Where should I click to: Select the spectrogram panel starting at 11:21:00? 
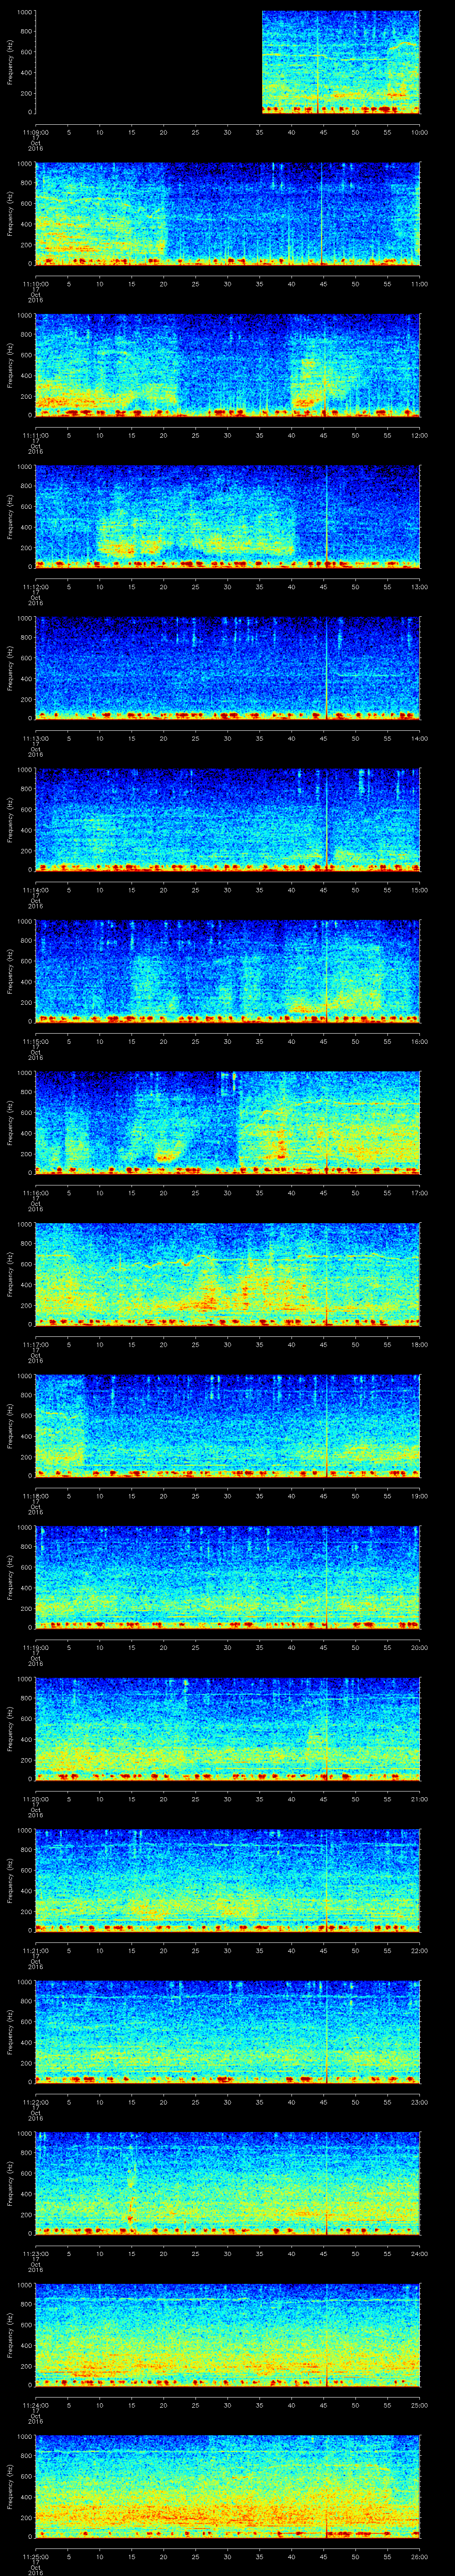coord(227,1881)
